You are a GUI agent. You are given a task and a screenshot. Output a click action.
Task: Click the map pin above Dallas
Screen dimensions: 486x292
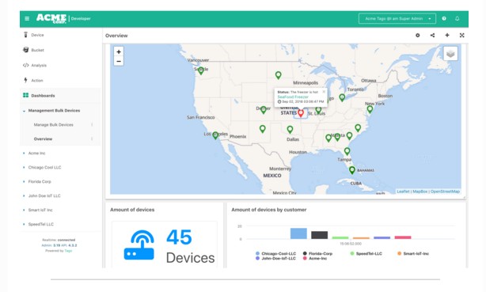[290, 130]
